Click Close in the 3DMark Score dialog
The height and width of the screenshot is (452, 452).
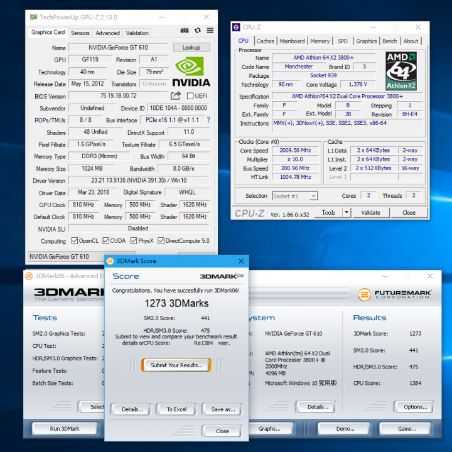pos(222,431)
